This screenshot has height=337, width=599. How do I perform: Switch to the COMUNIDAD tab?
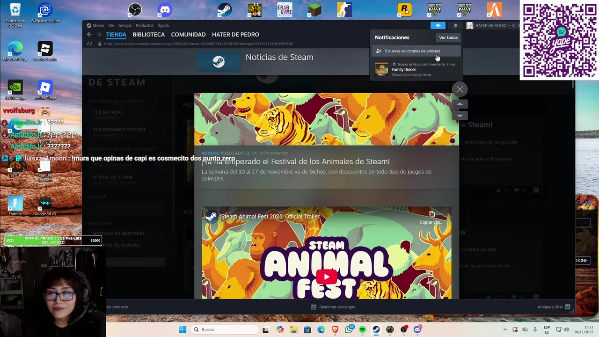point(188,35)
